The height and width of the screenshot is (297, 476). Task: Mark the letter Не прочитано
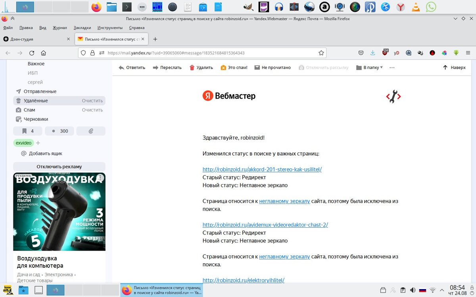[273, 67]
